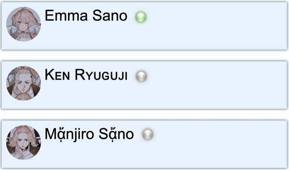Click the green online orb beside Emma Sano
The image size is (289, 170).
click(x=140, y=17)
